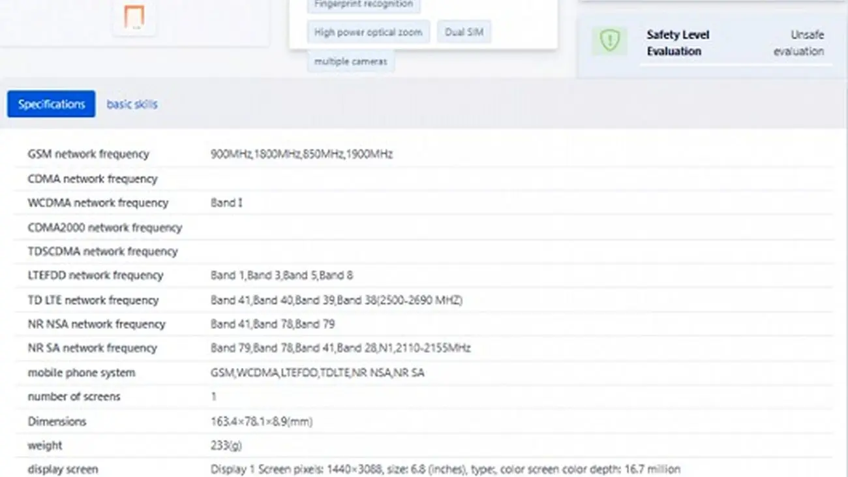Image resolution: width=848 pixels, height=477 pixels.
Task: Click the CDMA2000 network frequency label
Action: click(105, 228)
